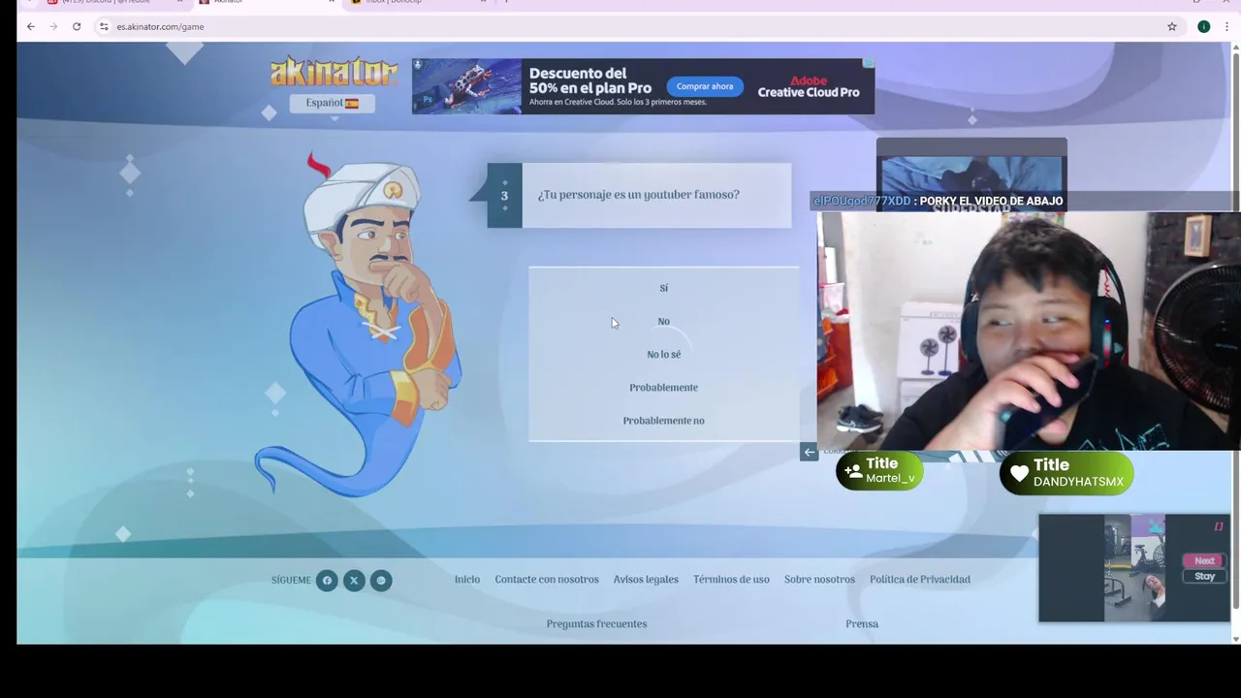Bookmark this page with the star icon
1241x698 pixels.
click(x=1171, y=26)
